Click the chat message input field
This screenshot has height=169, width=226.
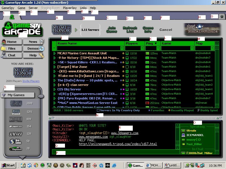coord(116,152)
